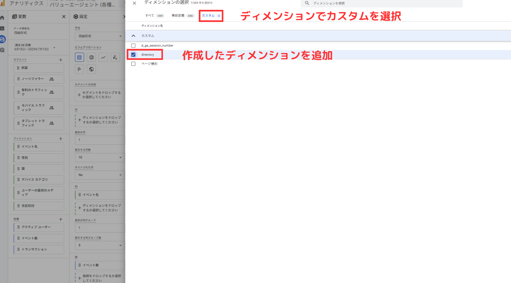Check the d_ga_session_number dimension checkbox
Viewport: 511px width, 283px height.
[133, 45]
